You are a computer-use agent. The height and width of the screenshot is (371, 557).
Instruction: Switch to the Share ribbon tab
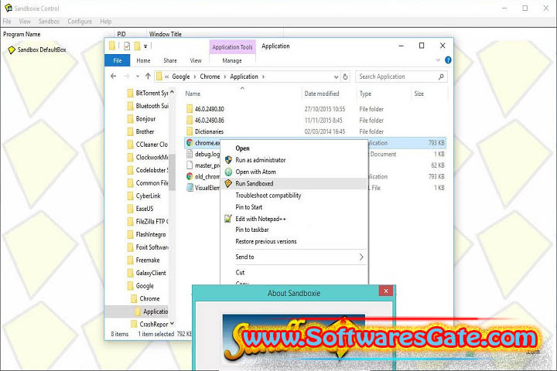tap(170, 61)
